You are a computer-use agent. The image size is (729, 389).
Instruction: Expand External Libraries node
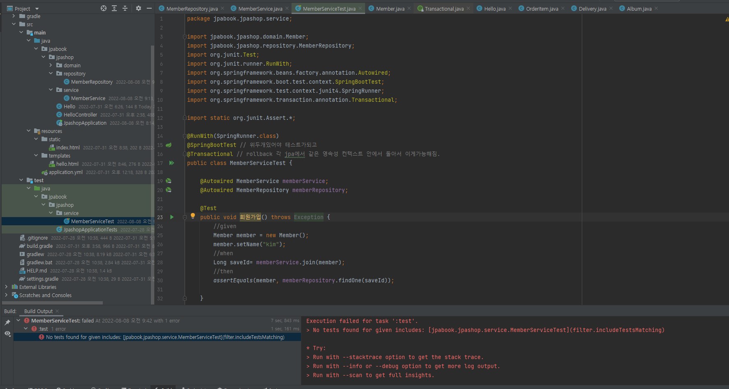click(6, 287)
